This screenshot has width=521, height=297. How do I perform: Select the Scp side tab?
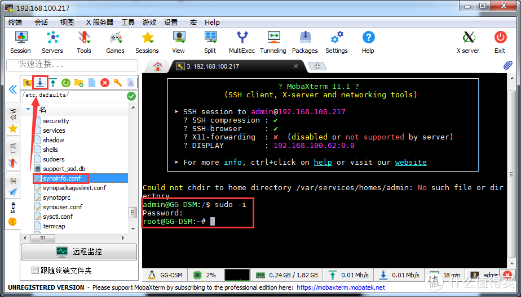coord(12,213)
